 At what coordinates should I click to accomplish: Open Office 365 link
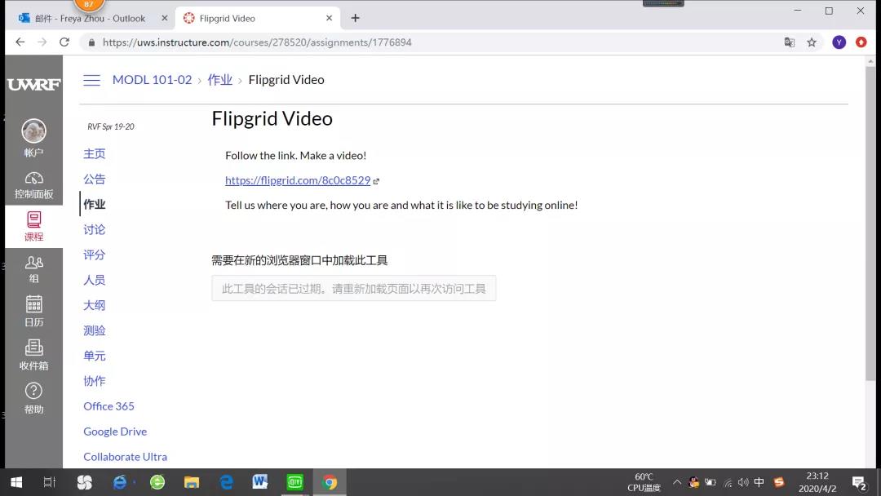pos(109,406)
